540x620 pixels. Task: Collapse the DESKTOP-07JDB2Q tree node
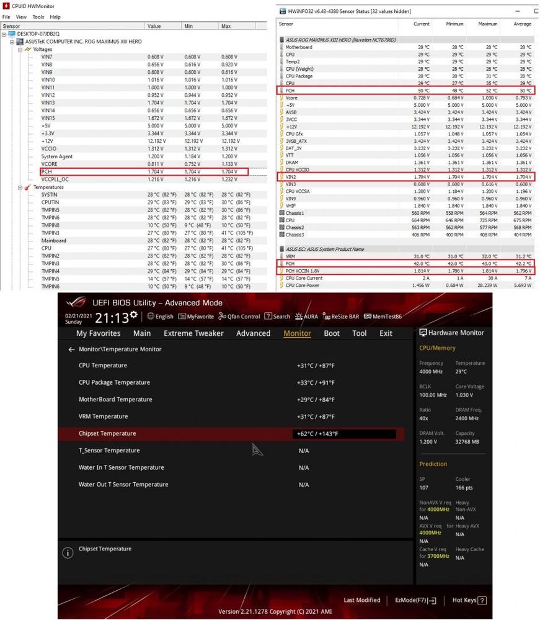(4, 34)
